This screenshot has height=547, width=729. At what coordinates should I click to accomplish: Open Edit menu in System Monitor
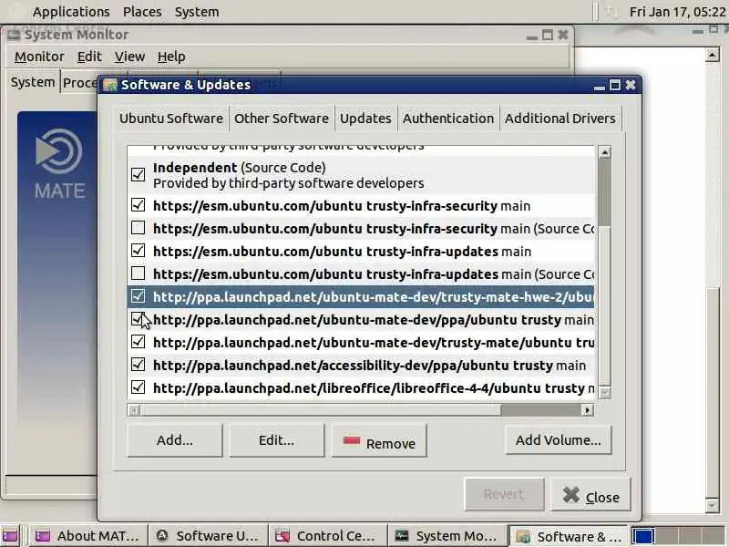[x=89, y=57]
